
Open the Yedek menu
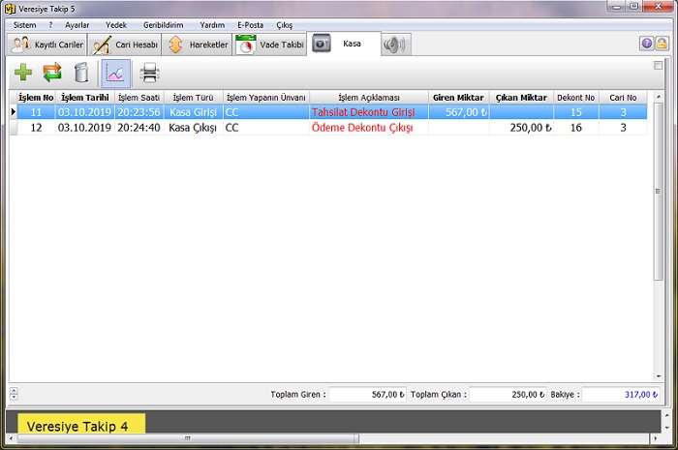point(116,25)
